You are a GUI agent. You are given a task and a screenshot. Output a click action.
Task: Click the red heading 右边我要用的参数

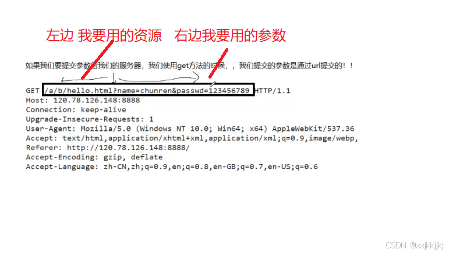[x=230, y=35]
